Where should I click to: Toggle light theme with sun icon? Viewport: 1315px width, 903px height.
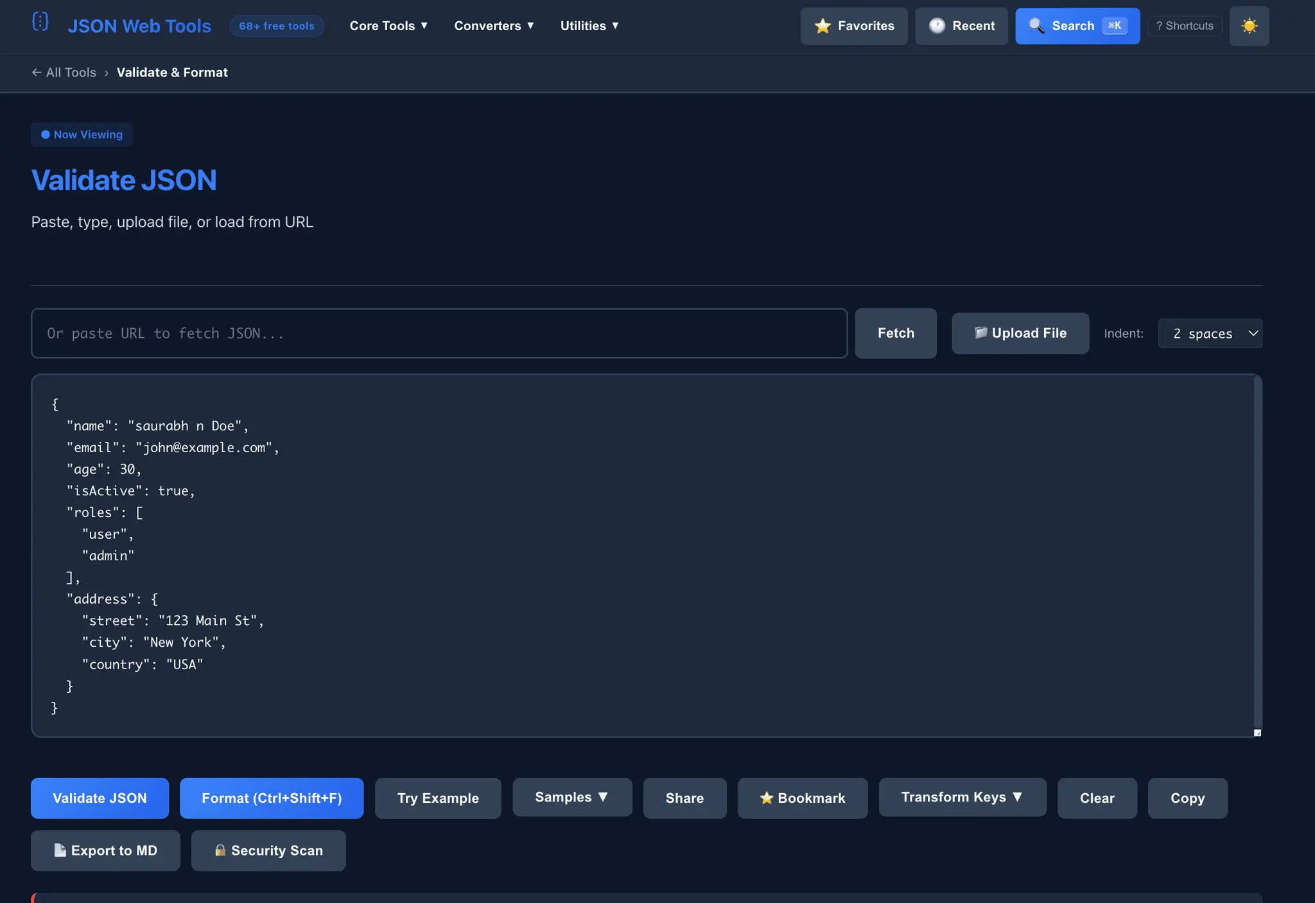1249,26
